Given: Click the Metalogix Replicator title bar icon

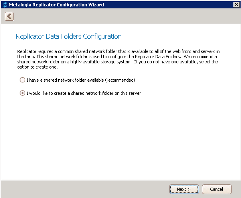Looking at the screenshot, I should (5, 5).
